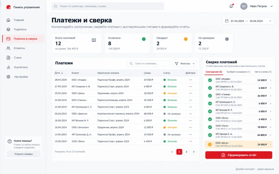Open actions menu for ООО «Бета» payment row
The height and width of the screenshot is (174, 279).
click(190, 93)
